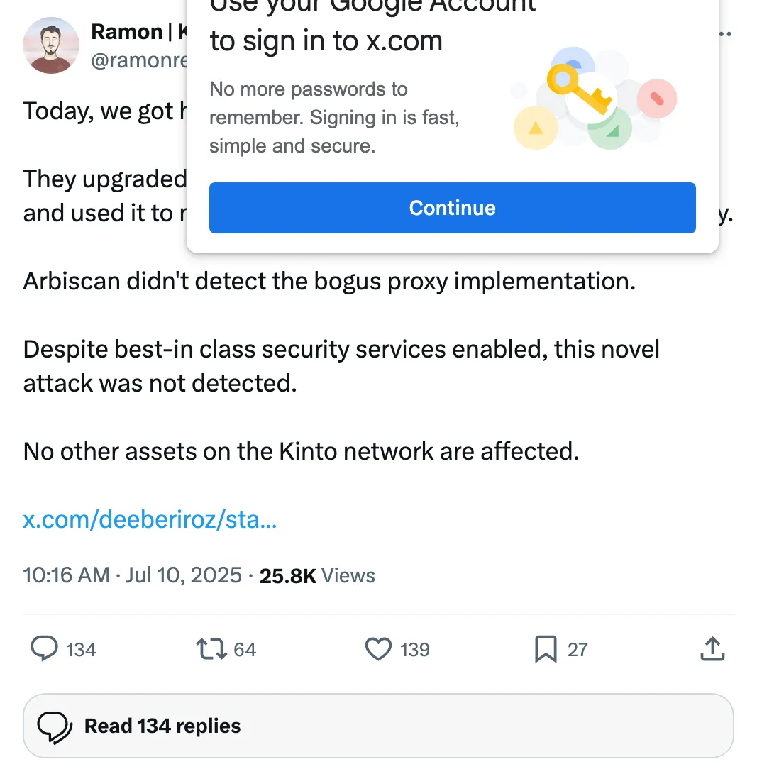
Task: Click the Continue button to sign in with Google
Action: [453, 208]
